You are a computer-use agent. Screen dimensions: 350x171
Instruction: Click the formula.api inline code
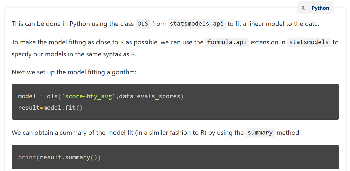pos(227,42)
